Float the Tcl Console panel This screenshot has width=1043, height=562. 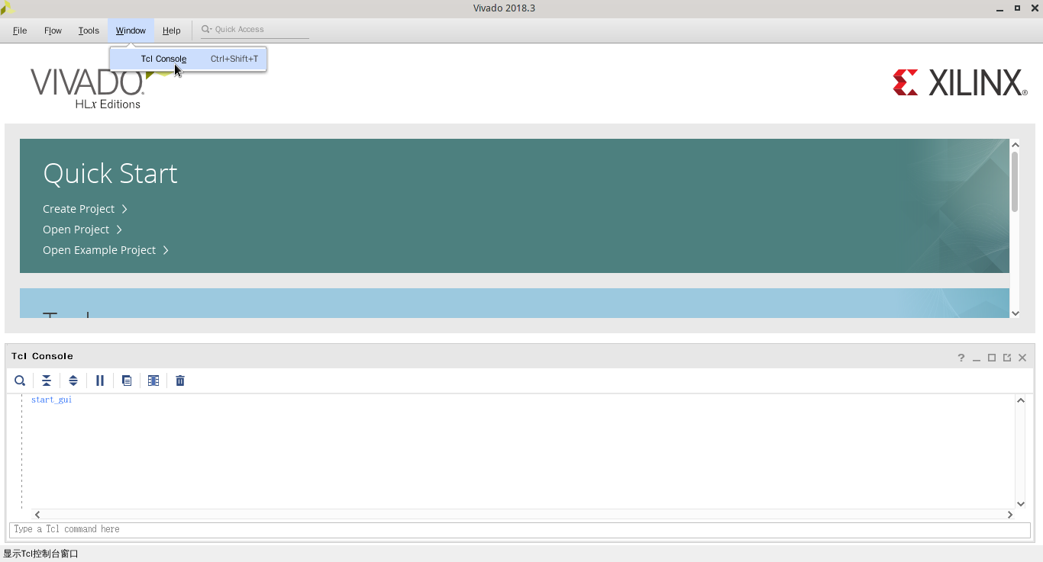[1007, 358]
